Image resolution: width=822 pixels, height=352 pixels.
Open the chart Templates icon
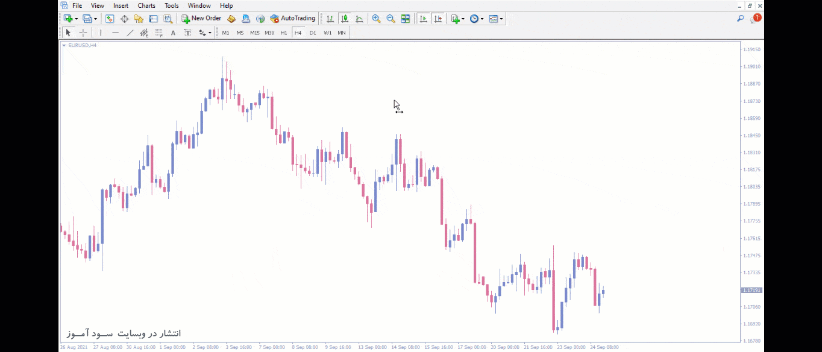click(494, 19)
